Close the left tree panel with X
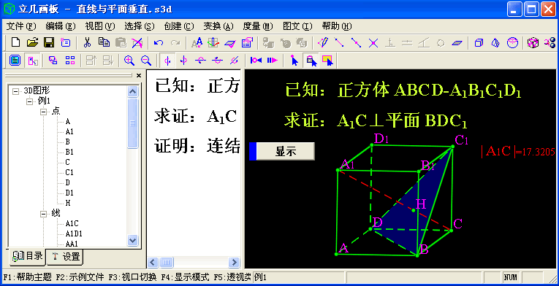This screenshot has height=286, width=559. tap(139, 75)
